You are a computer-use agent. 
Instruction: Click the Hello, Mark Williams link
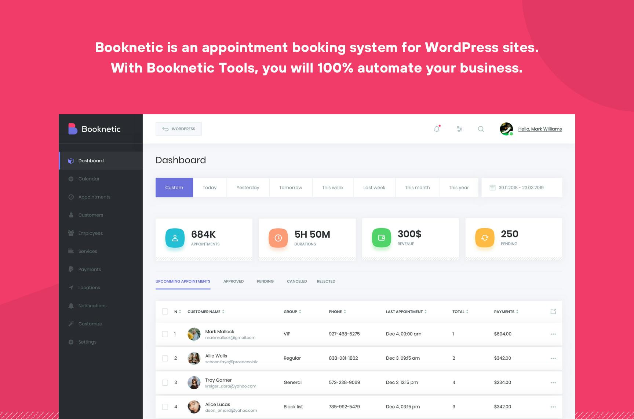click(x=540, y=129)
